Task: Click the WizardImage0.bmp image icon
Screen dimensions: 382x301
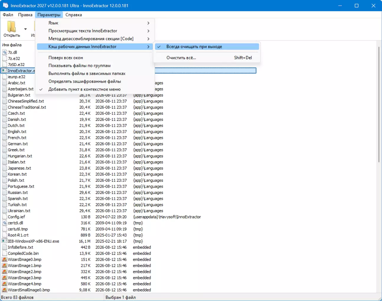Action: click(x=4, y=259)
